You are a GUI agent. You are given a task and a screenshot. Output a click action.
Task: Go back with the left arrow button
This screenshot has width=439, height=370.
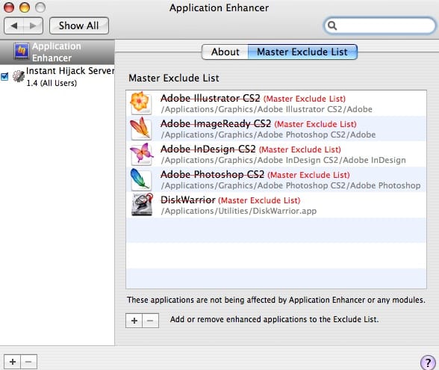point(13,25)
